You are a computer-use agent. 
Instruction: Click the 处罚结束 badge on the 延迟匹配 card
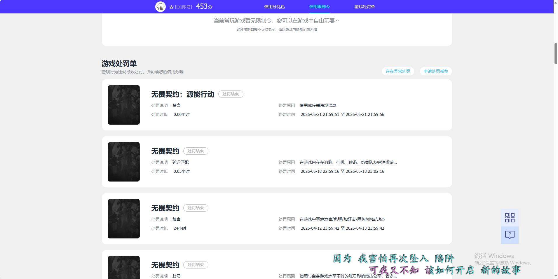pyautogui.click(x=196, y=151)
